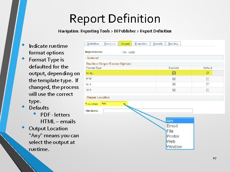The width and height of the screenshot is (230, 172).
Task: Choose Web in the location list
Action: coord(180,141)
